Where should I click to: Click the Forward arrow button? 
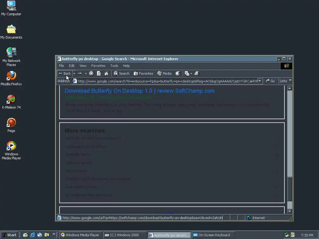pos(80,73)
